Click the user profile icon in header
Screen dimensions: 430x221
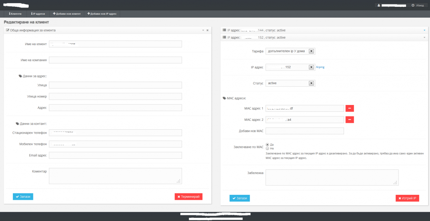point(378,5)
